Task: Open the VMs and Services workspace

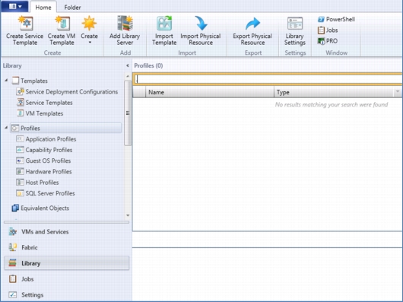Action: 66,232
